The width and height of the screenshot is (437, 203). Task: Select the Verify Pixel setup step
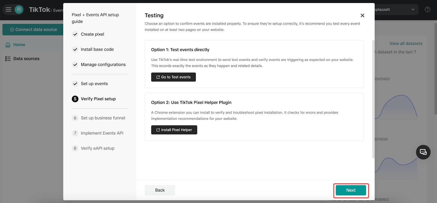98,99
